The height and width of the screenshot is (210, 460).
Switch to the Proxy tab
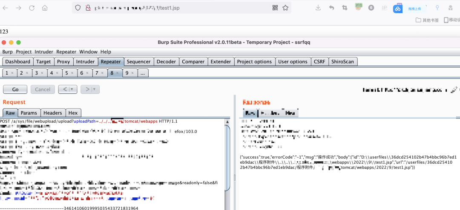[x=63, y=62]
